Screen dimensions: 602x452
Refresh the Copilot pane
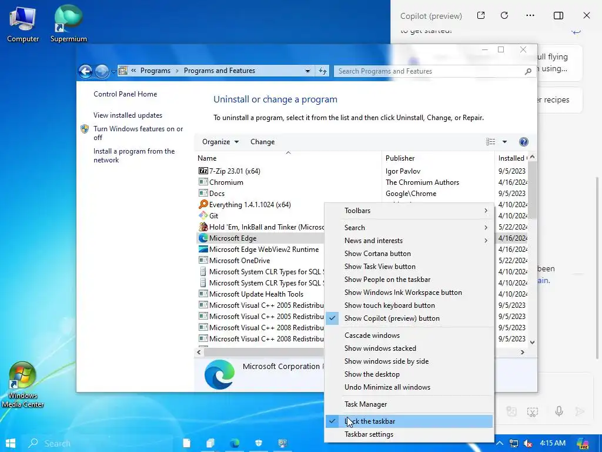pos(504,15)
